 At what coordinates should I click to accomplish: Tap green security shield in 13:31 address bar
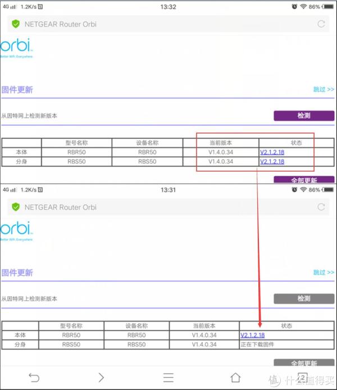tap(16, 207)
